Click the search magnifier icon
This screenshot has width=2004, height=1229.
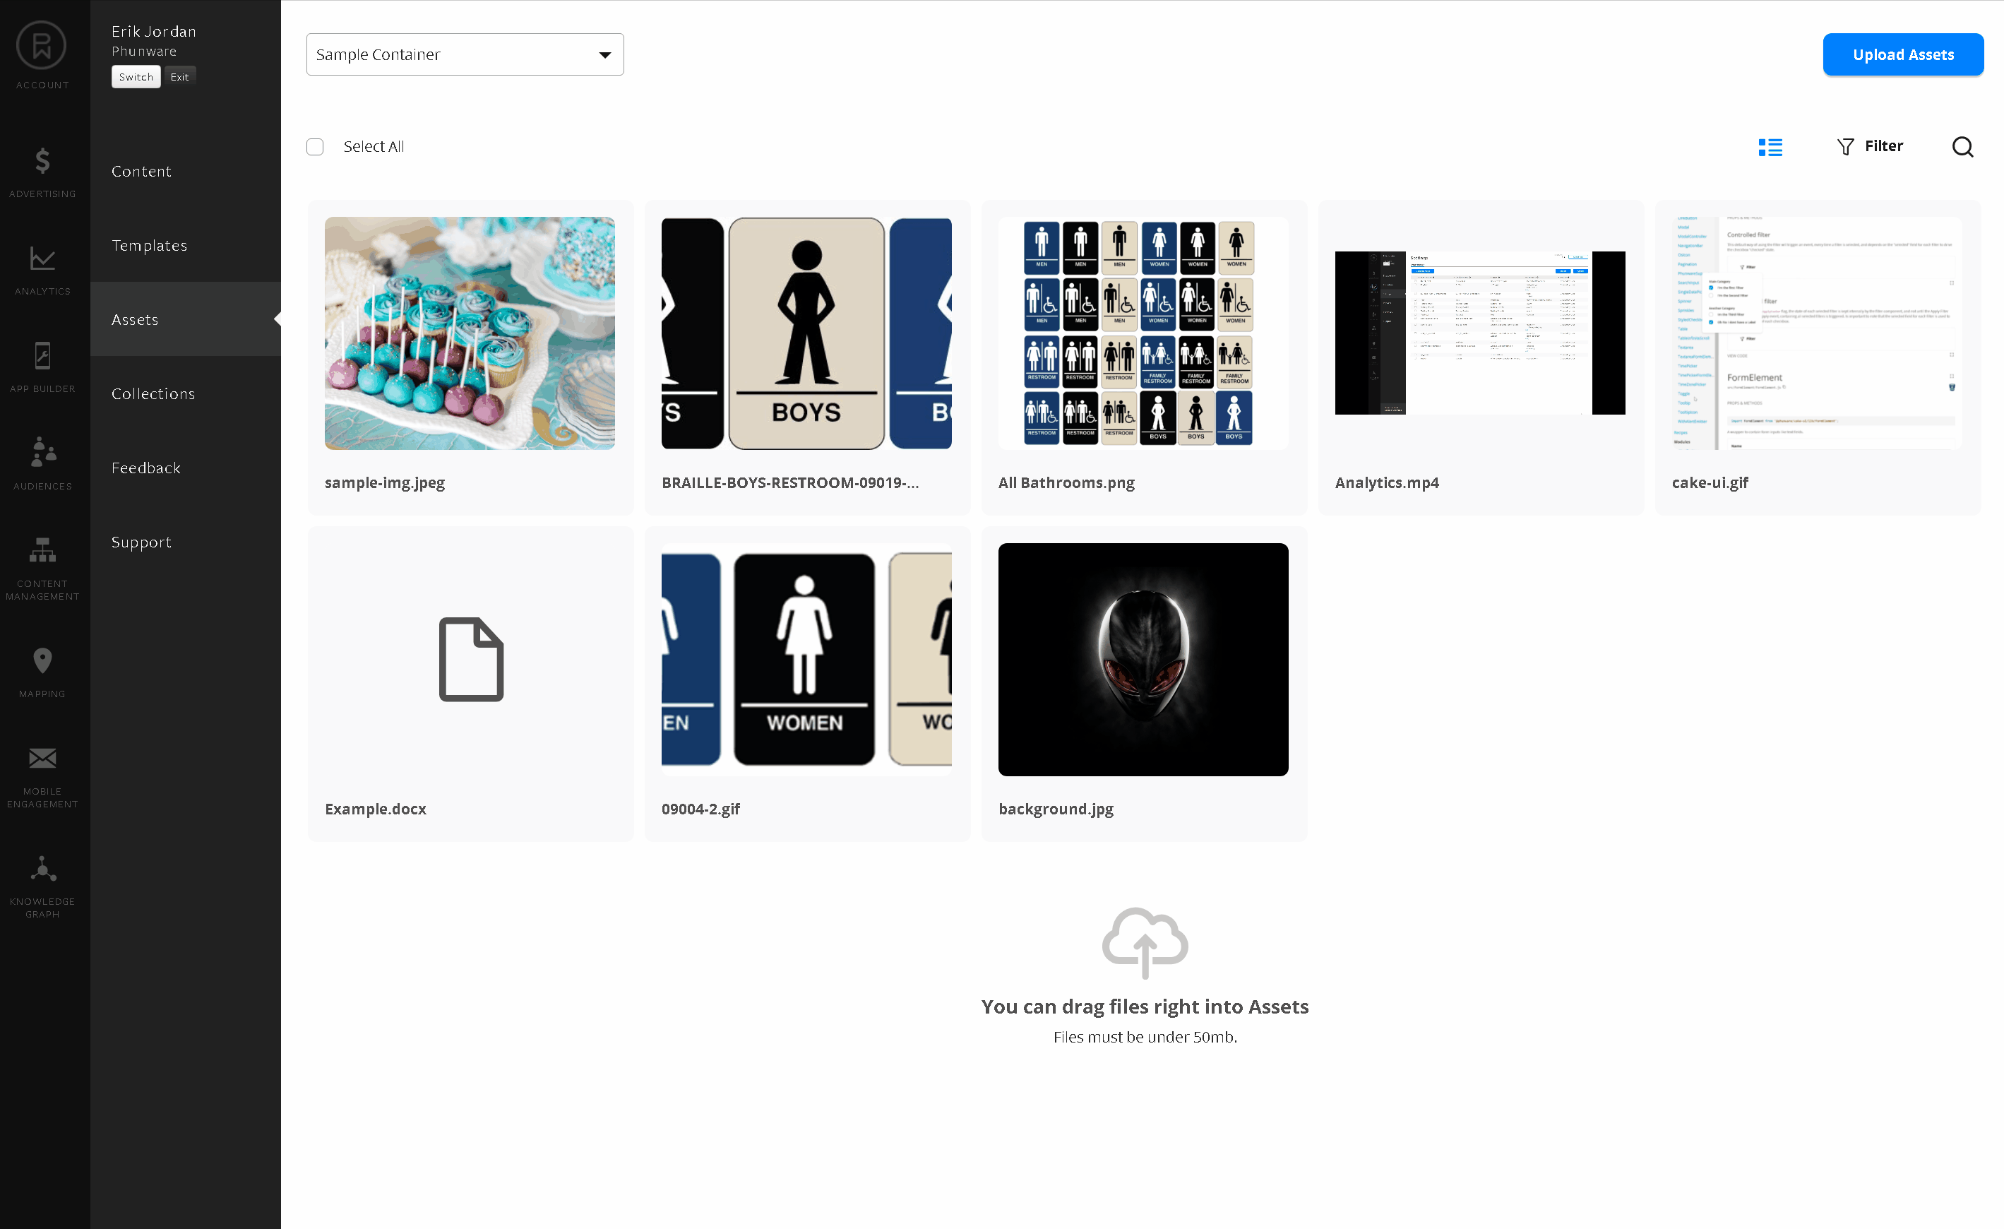pyautogui.click(x=1962, y=147)
